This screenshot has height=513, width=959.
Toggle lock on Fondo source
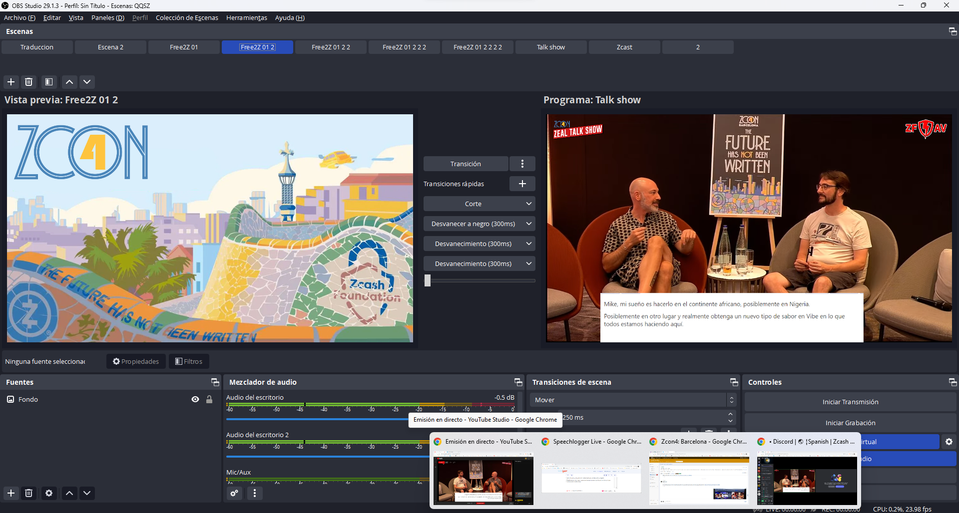tap(209, 399)
